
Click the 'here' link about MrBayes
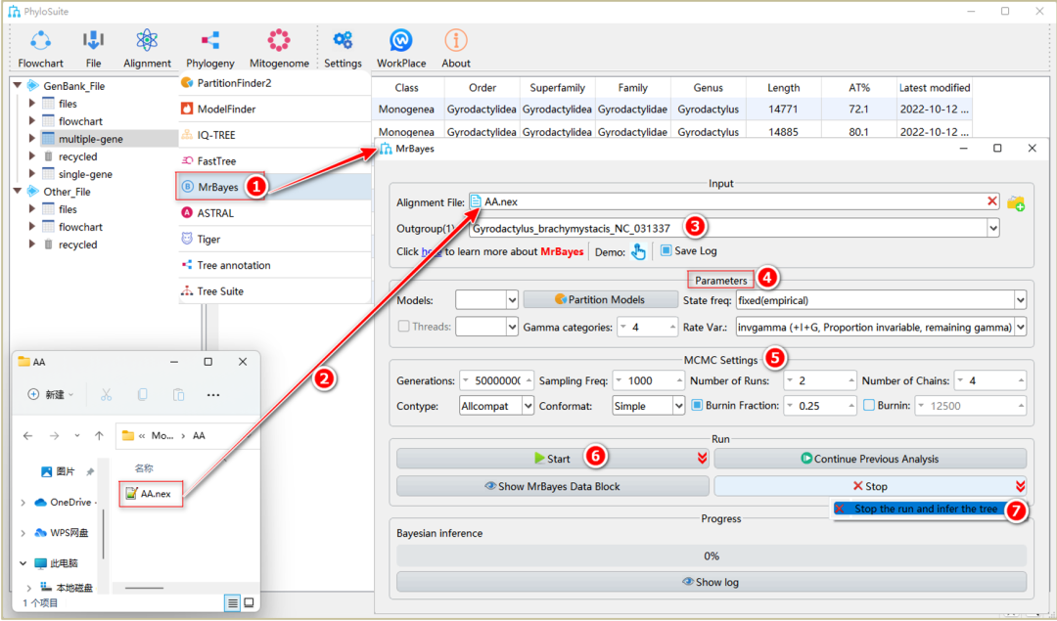(432, 251)
